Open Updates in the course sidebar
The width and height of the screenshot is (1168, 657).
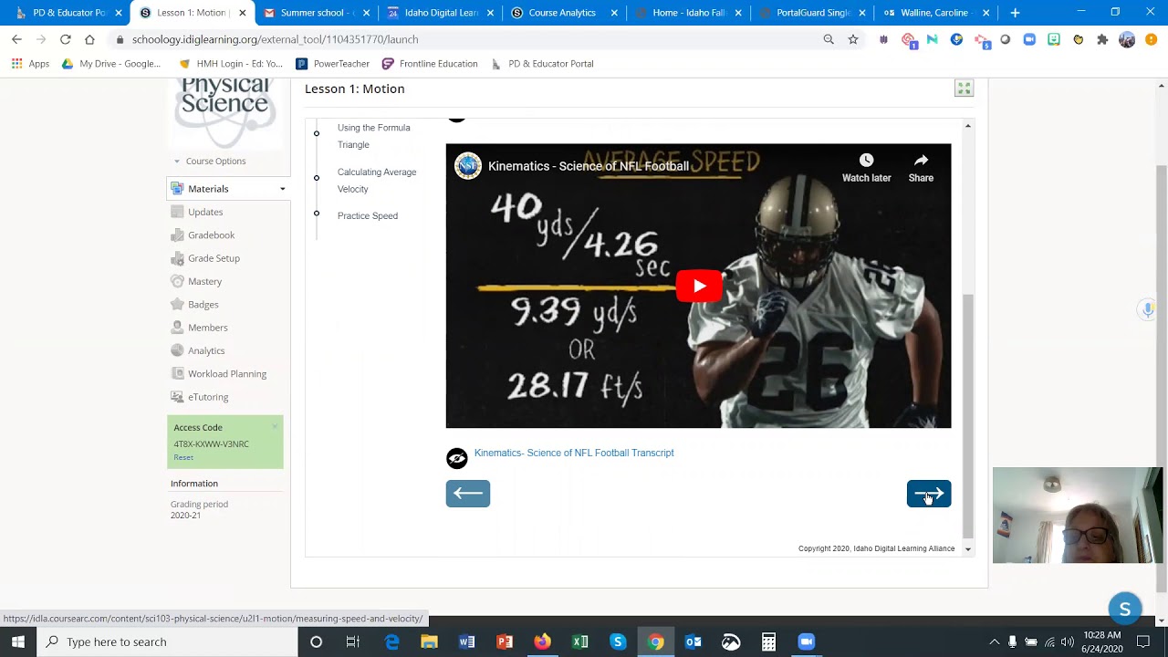[x=205, y=212]
